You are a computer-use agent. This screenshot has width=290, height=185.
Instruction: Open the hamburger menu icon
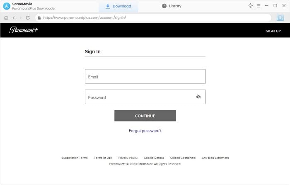click(x=259, y=6)
